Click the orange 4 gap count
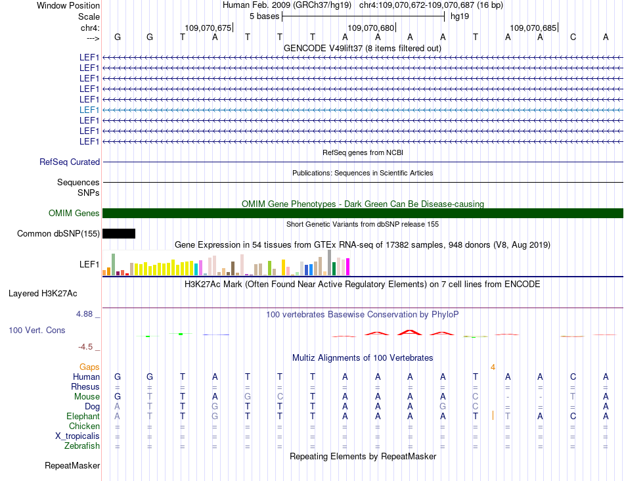 click(493, 367)
